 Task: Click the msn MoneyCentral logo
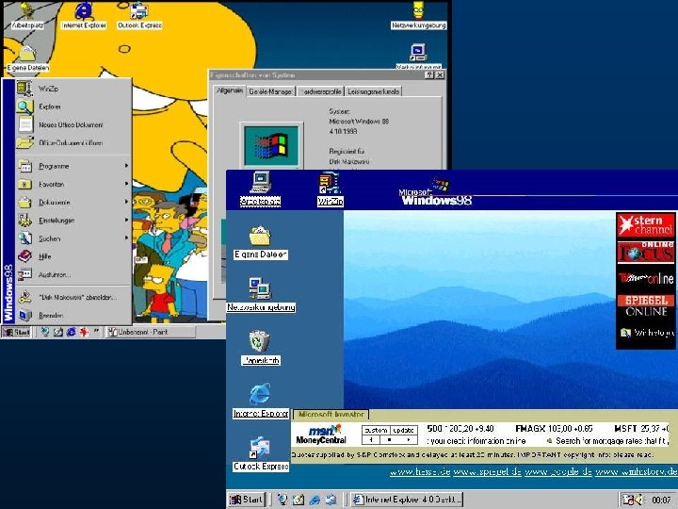click(x=322, y=435)
